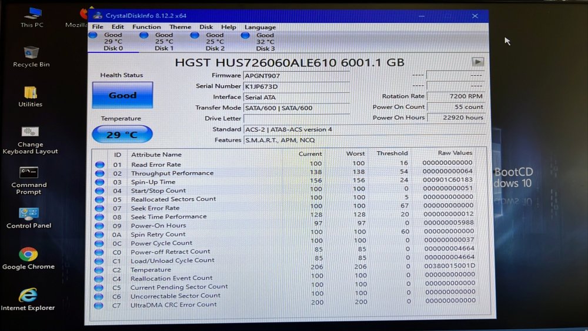Screen dimensions: 588x331
Task: Click the Features field S.M.A.R.T., APM, NCQ
Action: click(364, 140)
